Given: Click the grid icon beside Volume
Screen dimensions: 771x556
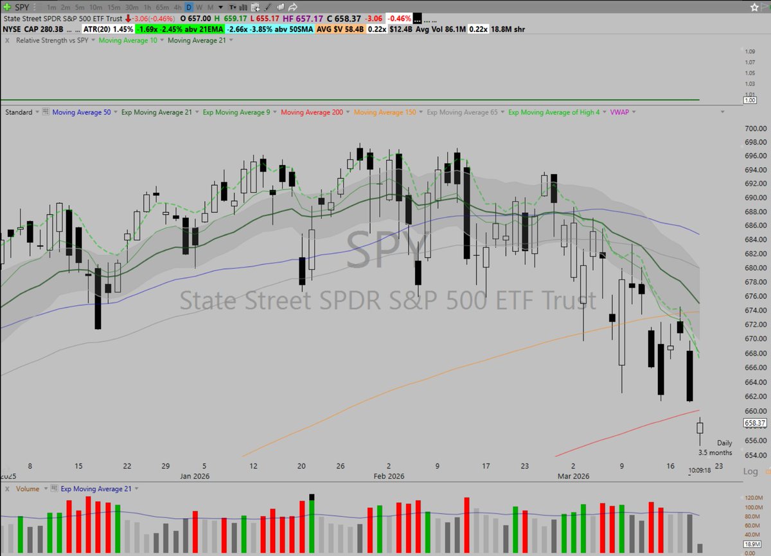Looking at the screenshot, I should click(x=54, y=489).
